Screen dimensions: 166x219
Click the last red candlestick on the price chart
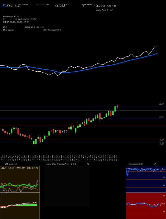(118, 106)
